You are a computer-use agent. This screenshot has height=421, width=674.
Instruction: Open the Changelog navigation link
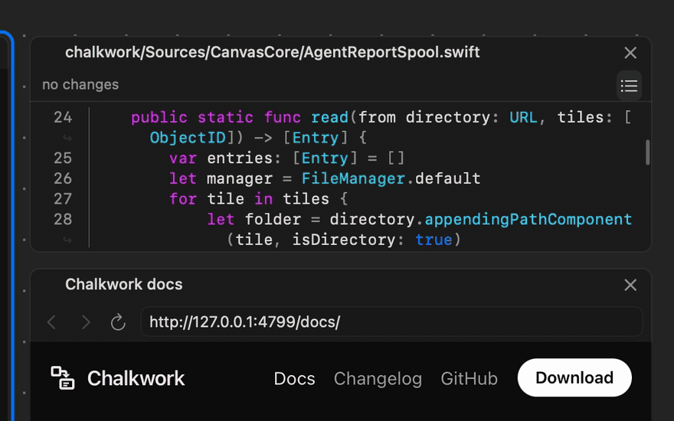[378, 378]
